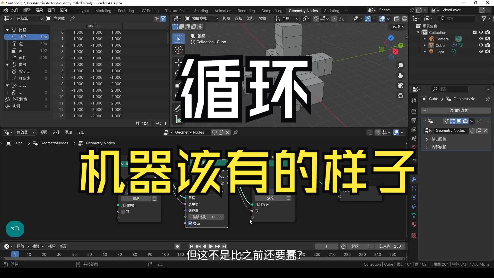The width and height of the screenshot is (494, 278).
Task: Switch to the Shading workspace tab
Action: 201,11
